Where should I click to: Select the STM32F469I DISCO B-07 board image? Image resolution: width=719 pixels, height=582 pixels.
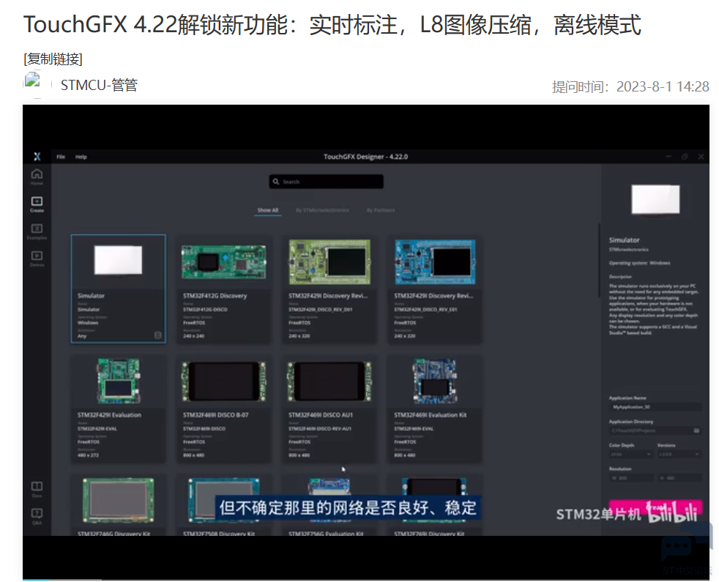pyautogui.click(x=224, y=381)
